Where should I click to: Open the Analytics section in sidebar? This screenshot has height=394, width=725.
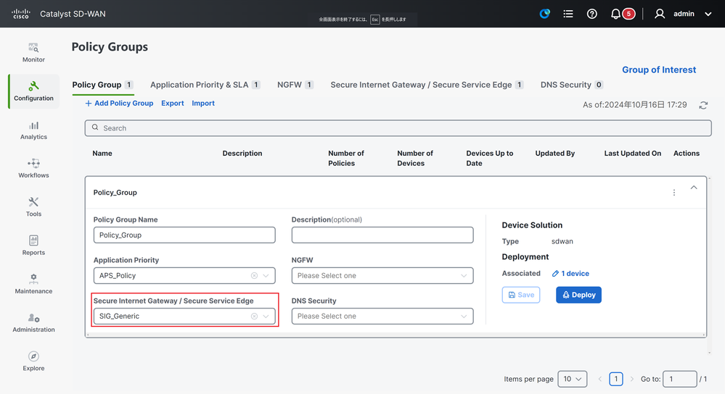33,130
